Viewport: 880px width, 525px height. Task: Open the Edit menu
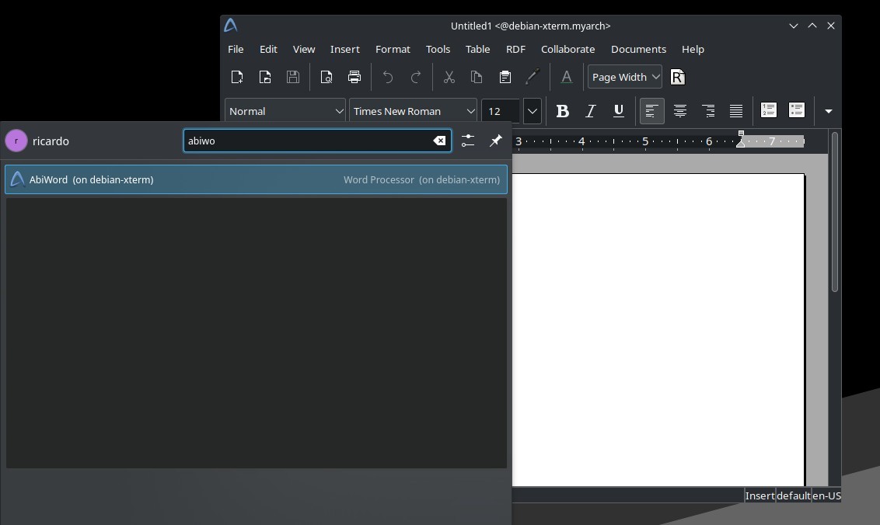tap(268, 50)
